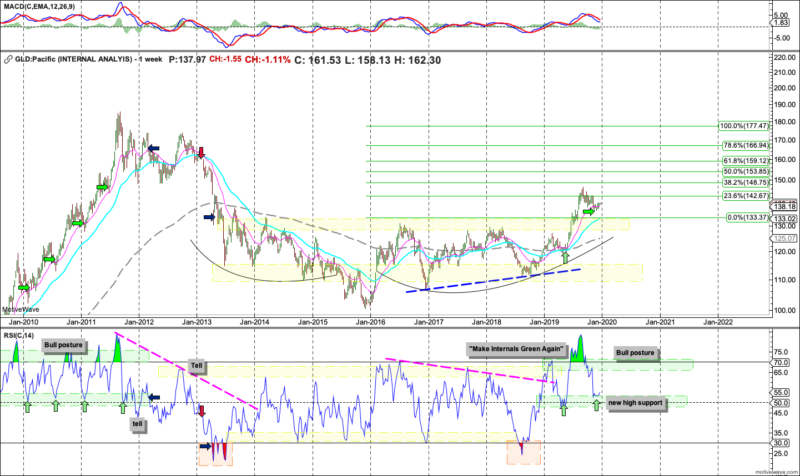800x476 pixels.
Task: Select the 0.0%(133.37) Fibonacci label
Action: (x=748, y=217)
